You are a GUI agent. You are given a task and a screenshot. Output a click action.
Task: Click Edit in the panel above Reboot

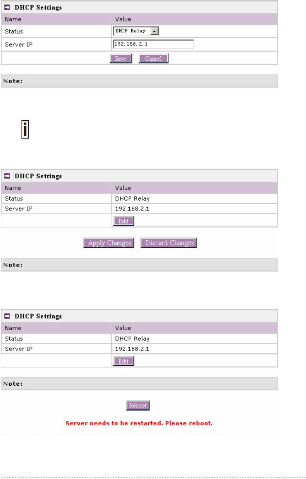click(123, 361)
